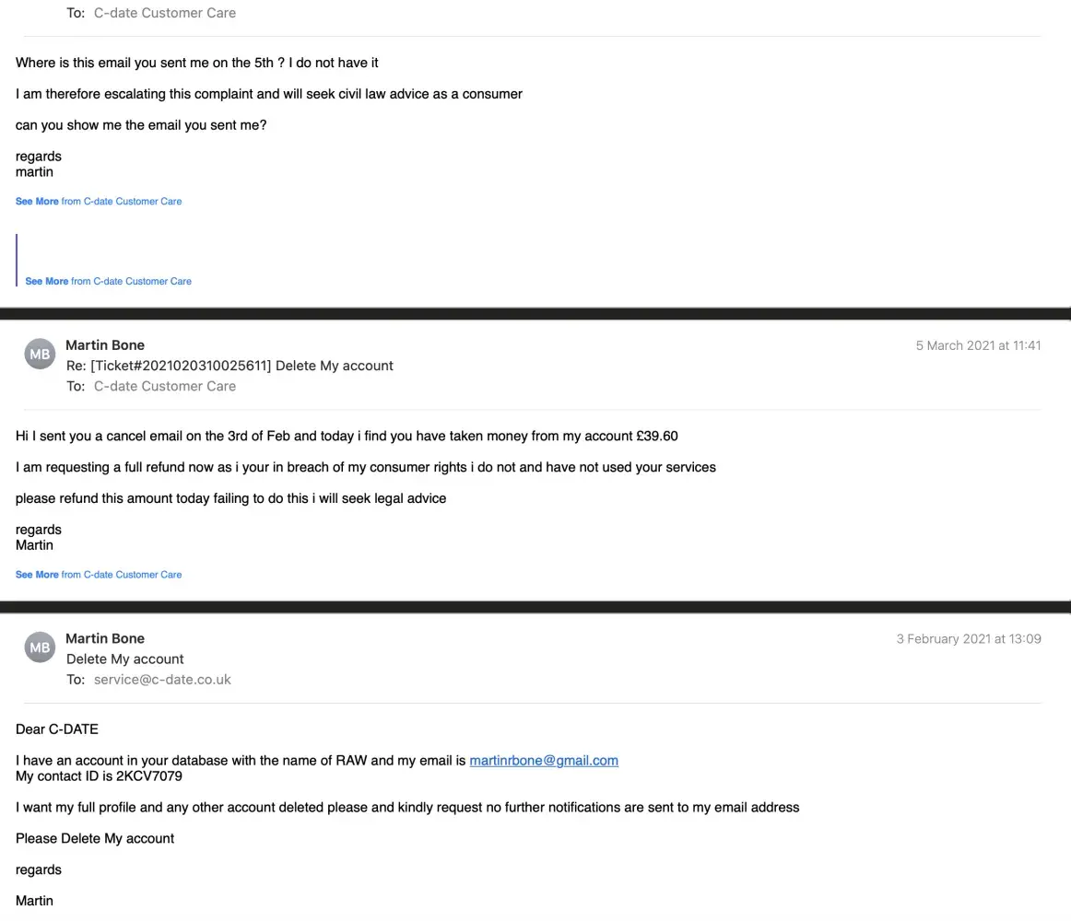This screenshot has height=921, width=1071.
Task: Click the 5 March 2021 at 11:41 timestamp
Action: [x=978, y=345]
